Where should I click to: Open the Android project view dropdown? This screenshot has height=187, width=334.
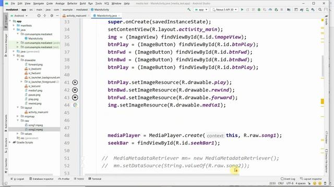[x=19, y=16]
